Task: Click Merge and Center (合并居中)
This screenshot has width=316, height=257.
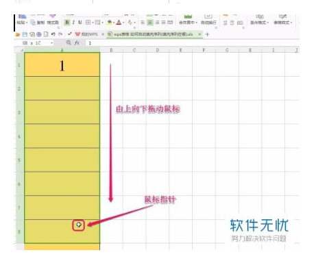Action: coord(188,20)
